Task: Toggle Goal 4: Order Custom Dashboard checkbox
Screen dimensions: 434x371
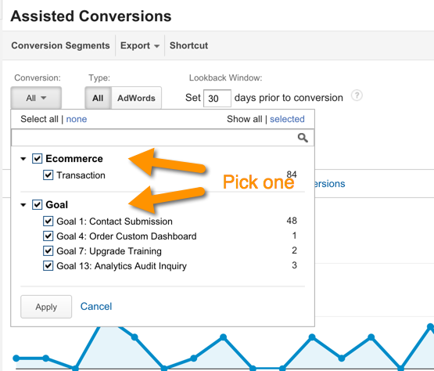Action: point(48,236)
